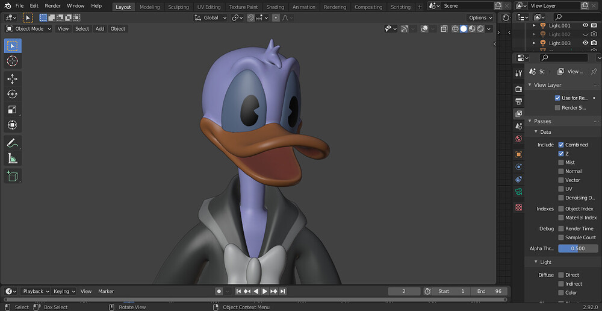
Task: Open the Add menu in viewport header
Action: (x=100, y=29)
